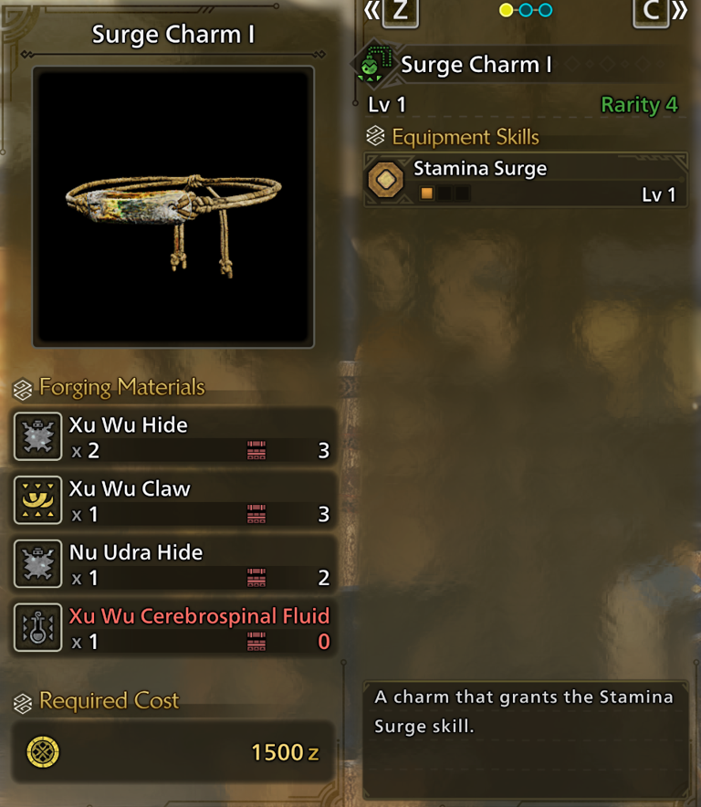The image size is (701, 807).
Task: Click the Nu Udra Hide material icon
Action: tap(38, 564)
